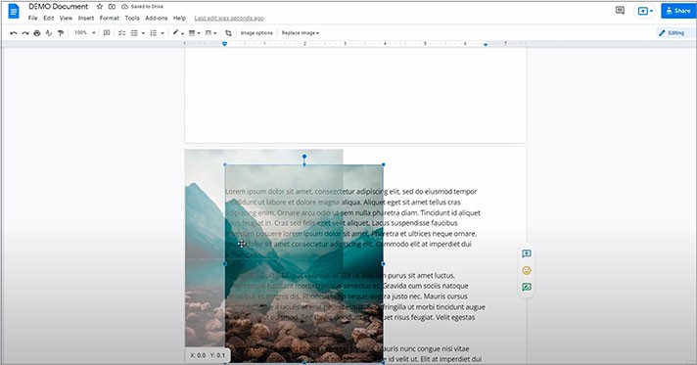The height and width of the screenshot is (365, 697).
Task: Move document using the folder icon
Action: pos(112,7)
